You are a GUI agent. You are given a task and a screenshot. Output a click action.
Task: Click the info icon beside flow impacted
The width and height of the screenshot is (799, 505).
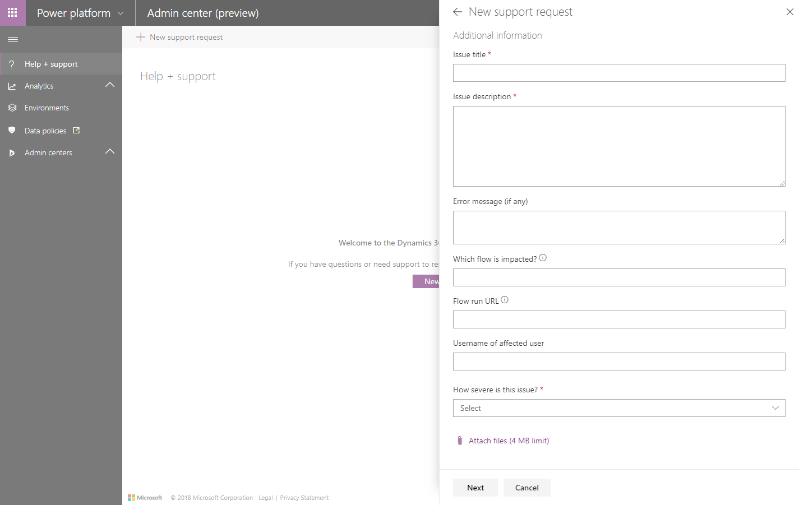tap(543, 258)
